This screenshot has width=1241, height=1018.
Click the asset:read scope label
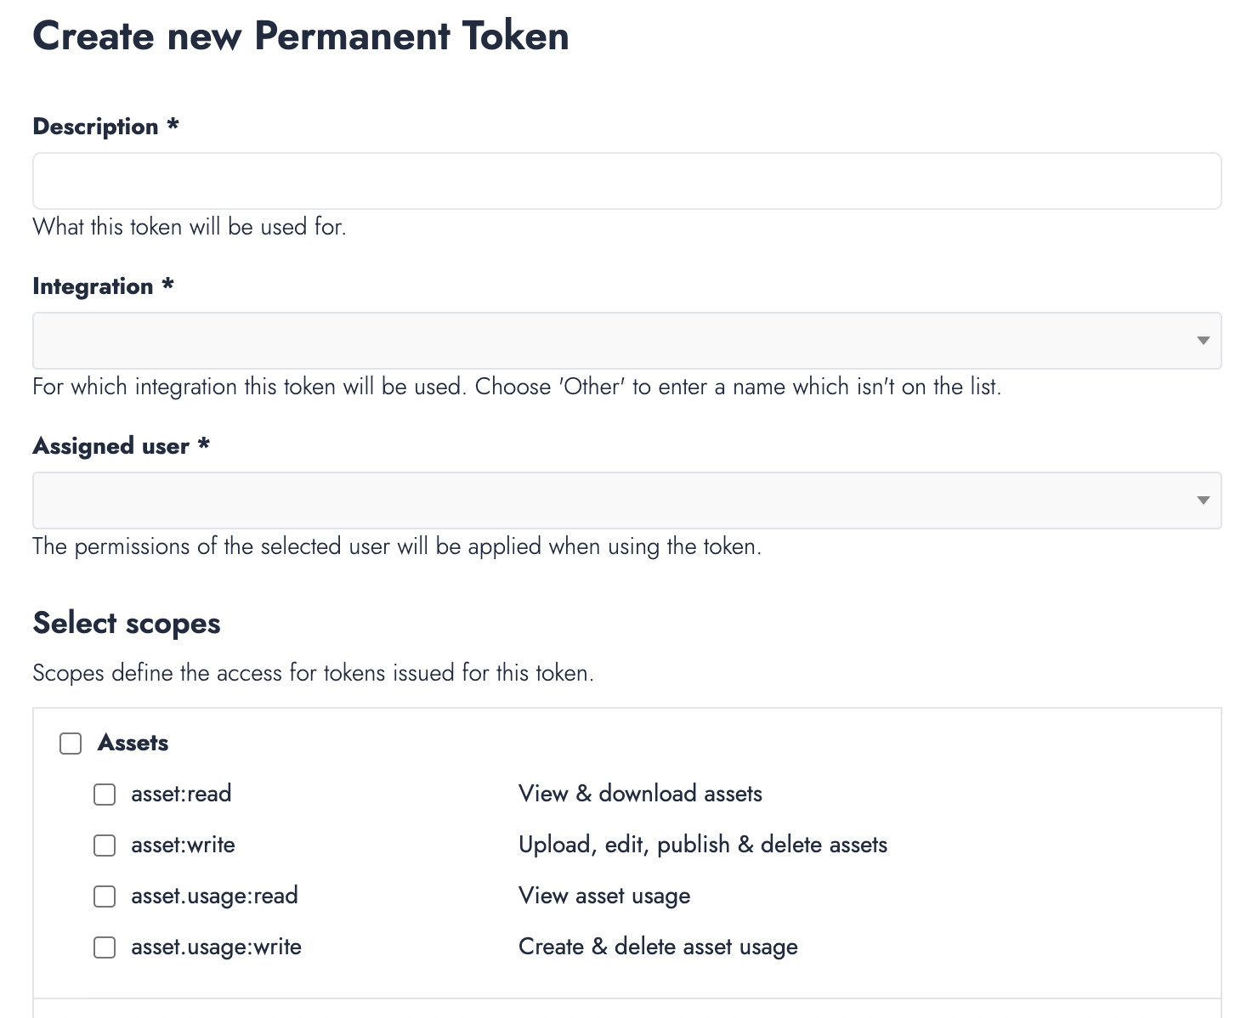click(x=181, y=794)
